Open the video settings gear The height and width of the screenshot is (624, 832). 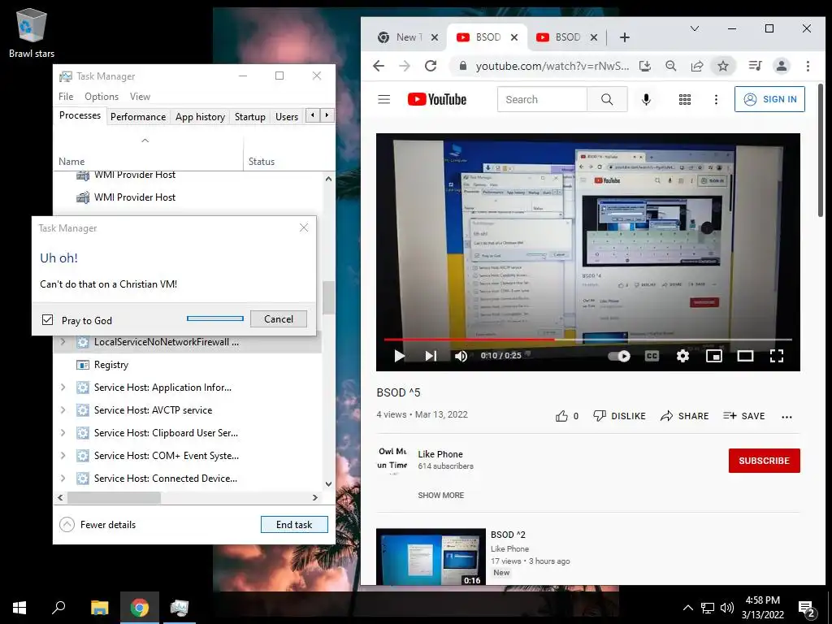click(682, 356)
